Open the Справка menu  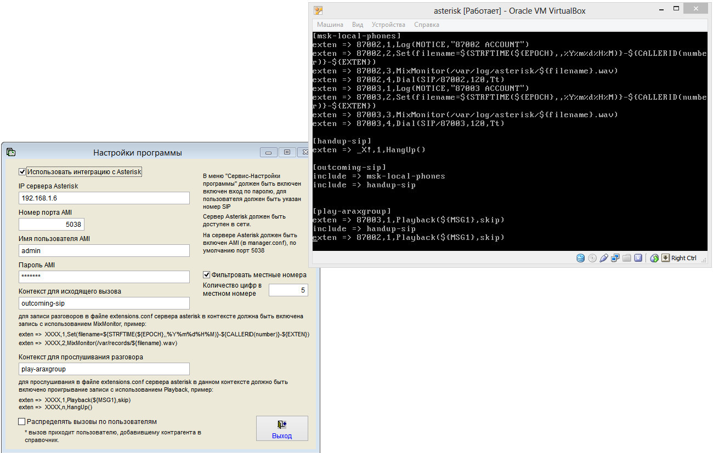click(x=427, y=25)
